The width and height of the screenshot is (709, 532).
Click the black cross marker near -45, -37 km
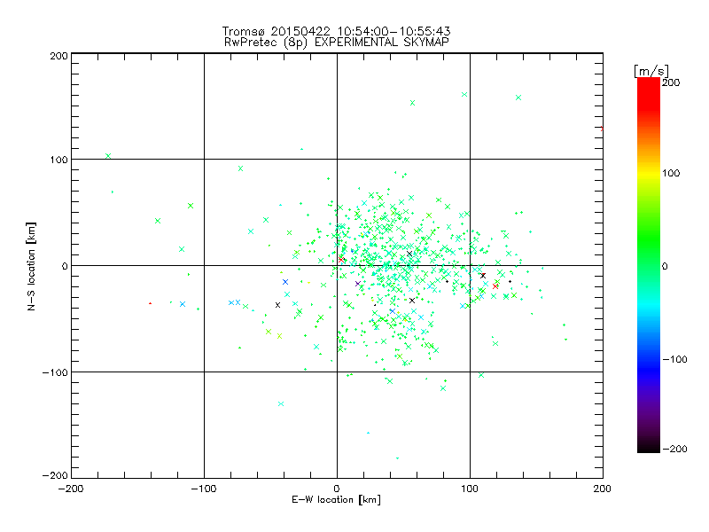(277, 305)
